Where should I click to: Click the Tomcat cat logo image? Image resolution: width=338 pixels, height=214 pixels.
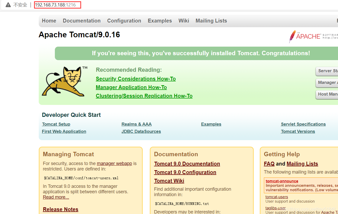point(64,81)
